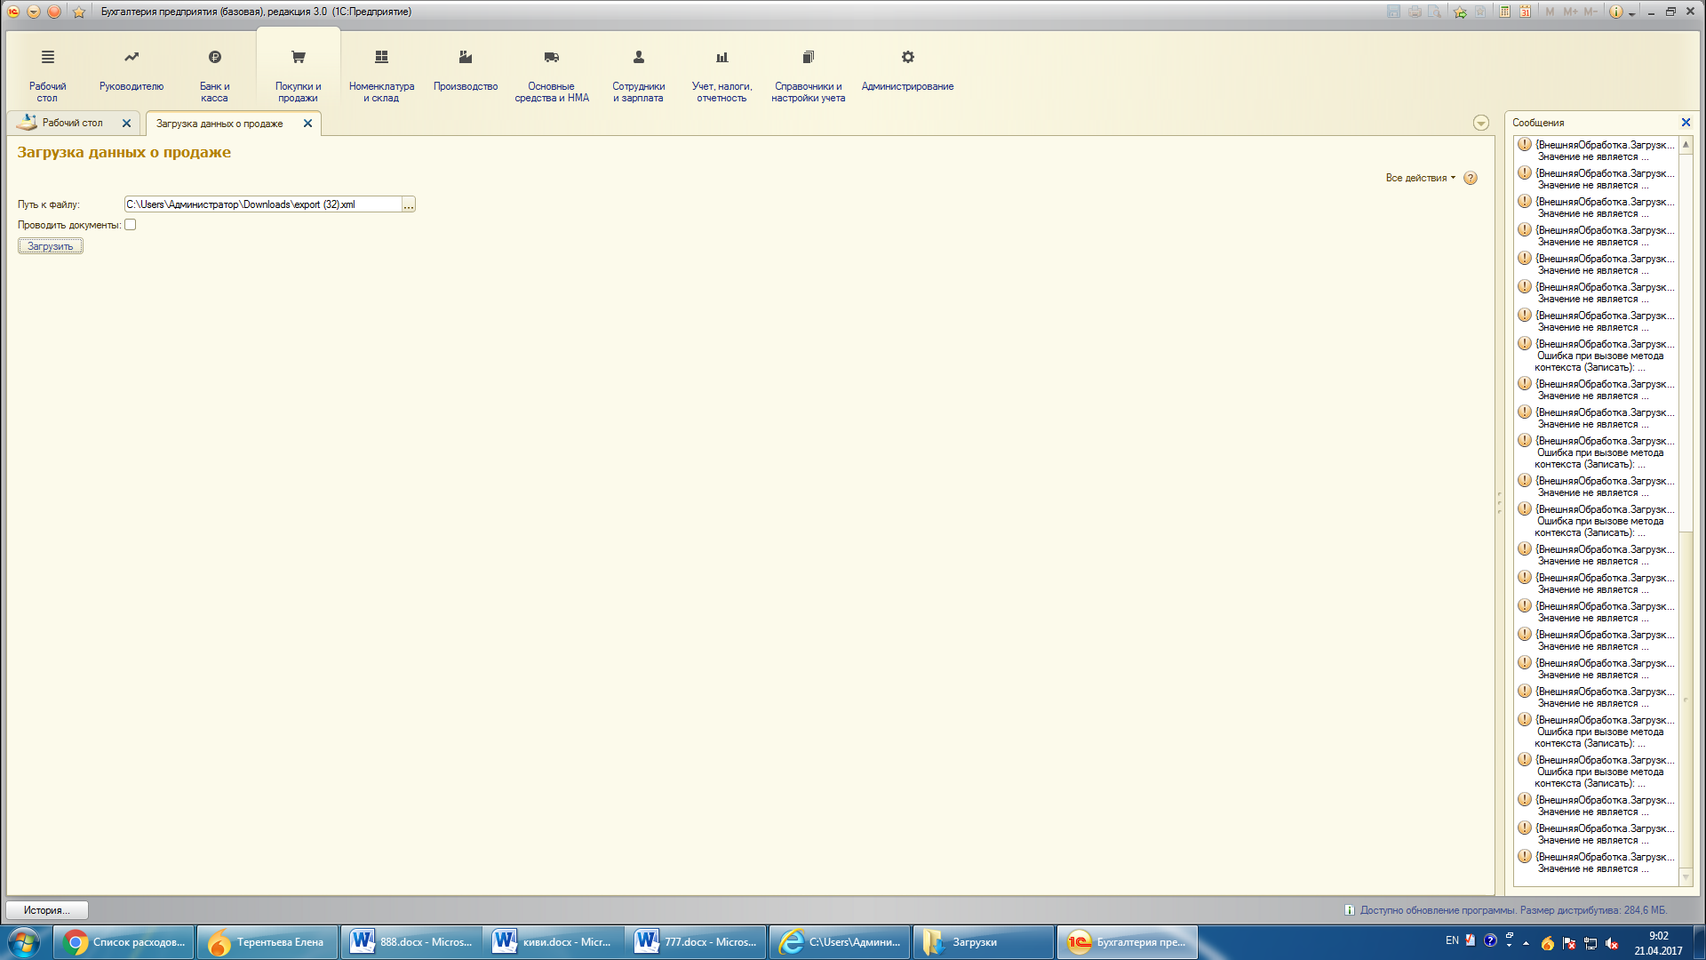Viewport: 1706px width, 960px height.
Task: Click add to favorites star icon
Action: (1460, 12)
